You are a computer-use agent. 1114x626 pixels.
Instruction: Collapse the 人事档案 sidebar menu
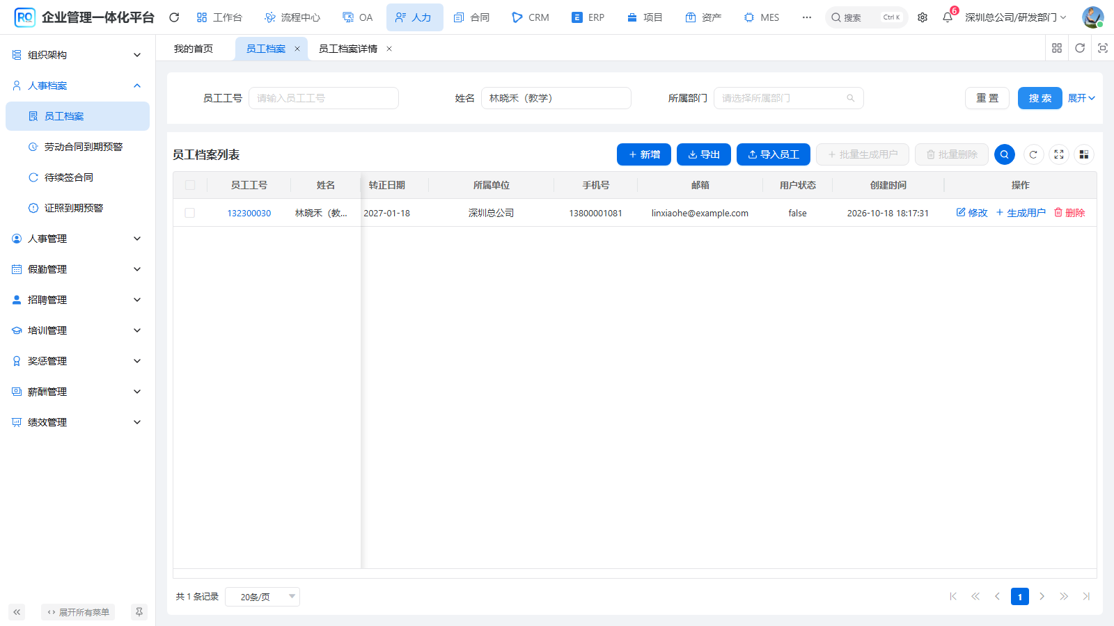tap(77, 86)
